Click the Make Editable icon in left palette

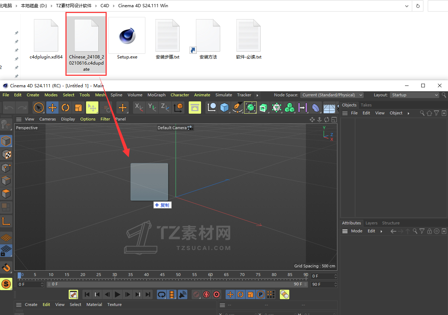tap(6, 125)
